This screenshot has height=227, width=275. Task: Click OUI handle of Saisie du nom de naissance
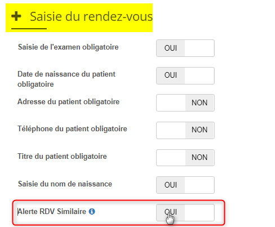point(171,185)
